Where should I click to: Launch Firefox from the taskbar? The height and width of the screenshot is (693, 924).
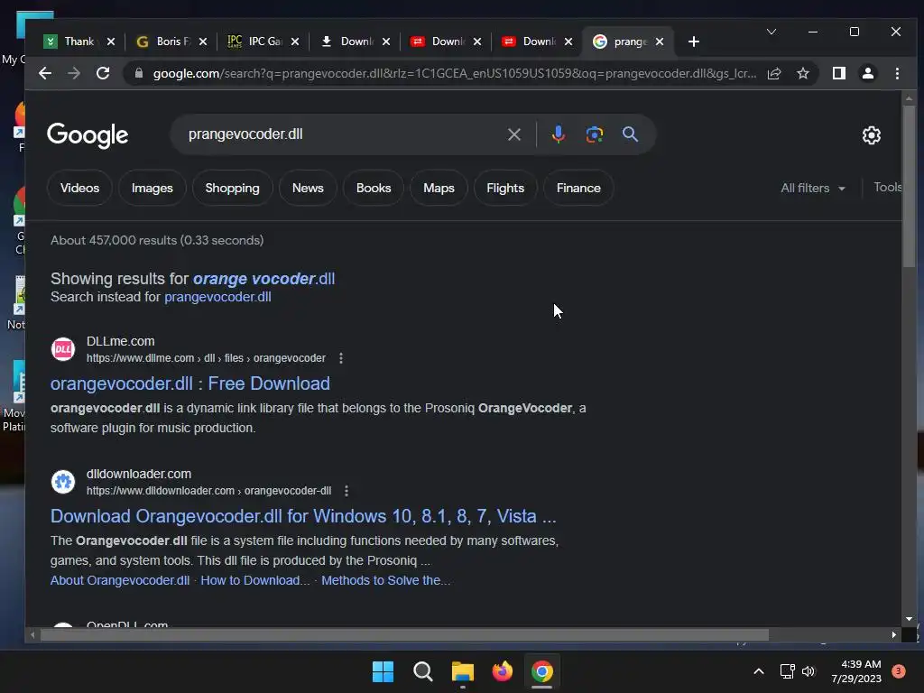tap(502, 671)
